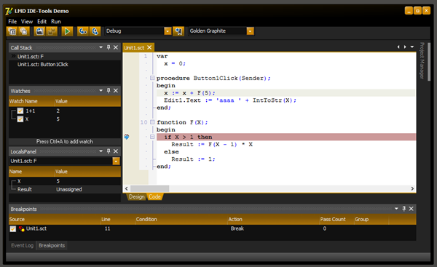437x267 pixels.
Task: Click the Pass Count column header
Action: [336, 220]
